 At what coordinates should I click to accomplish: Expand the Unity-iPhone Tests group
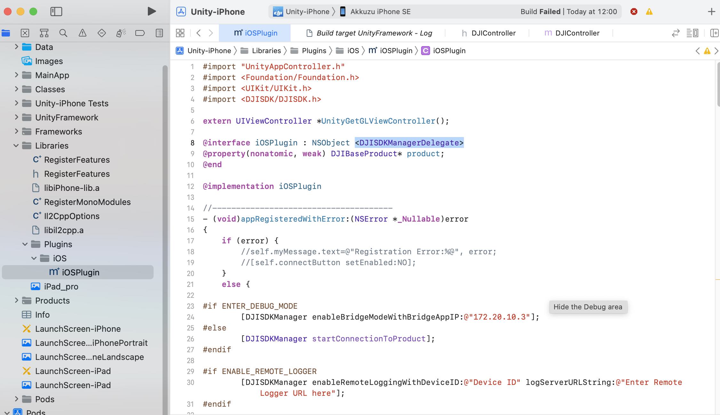(16, 103)
